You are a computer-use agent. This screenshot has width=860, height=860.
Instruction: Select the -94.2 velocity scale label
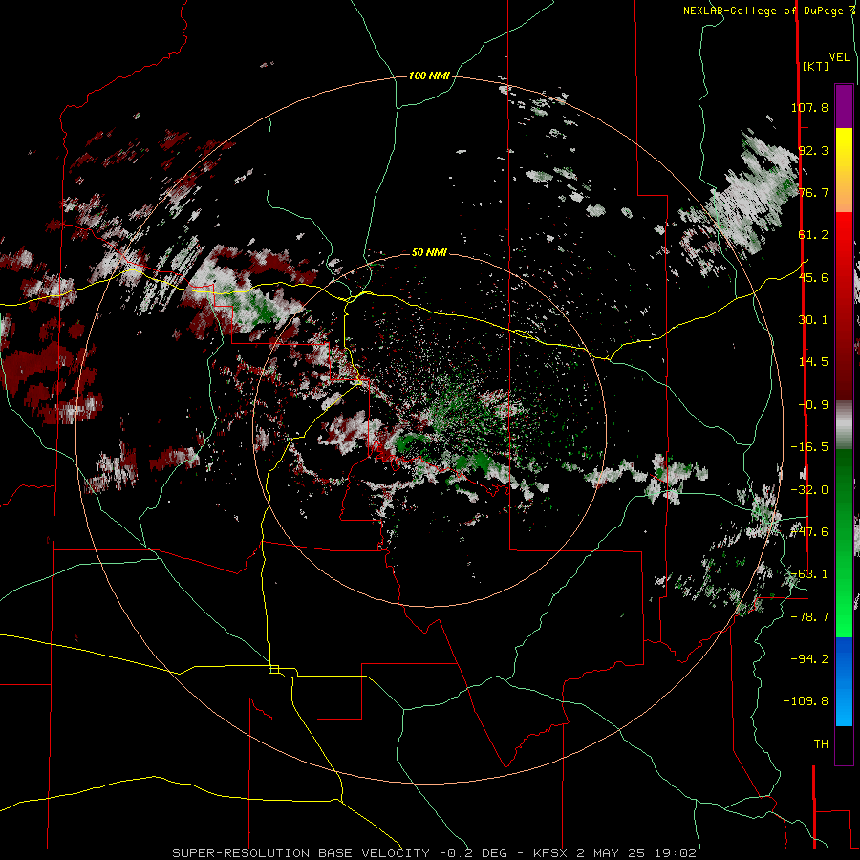809,659
